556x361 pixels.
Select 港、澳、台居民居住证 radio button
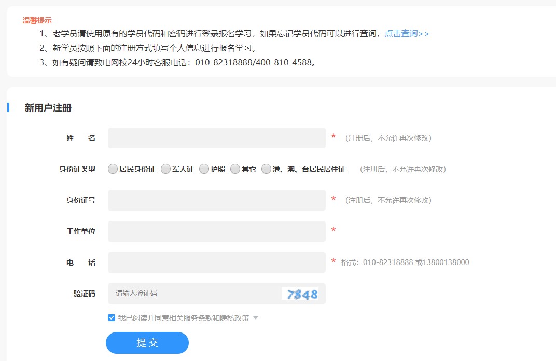pyautogui.click(x=266, y=169)
